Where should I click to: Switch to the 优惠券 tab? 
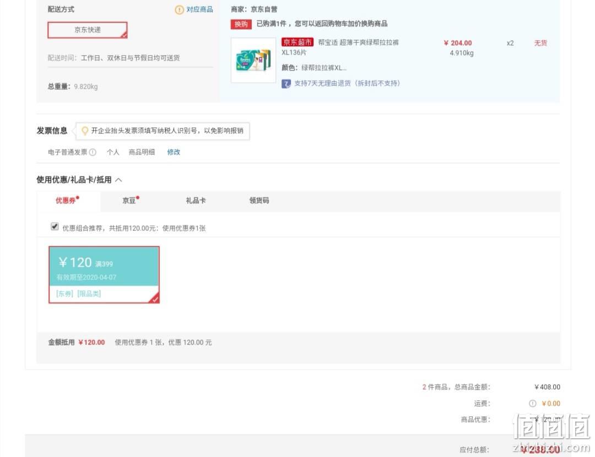coord(68,201)
